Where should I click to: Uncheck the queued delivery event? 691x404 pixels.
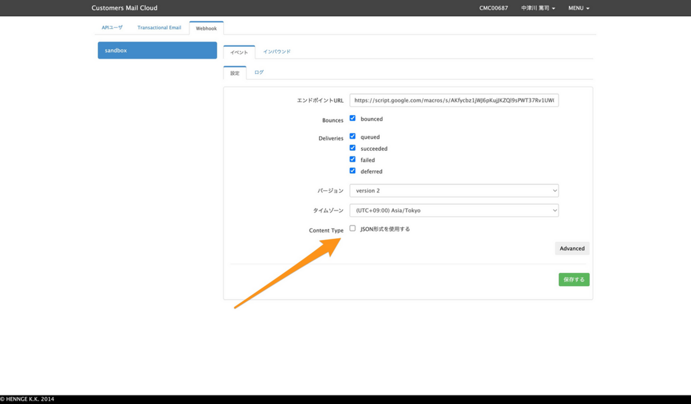coord(352,136)
